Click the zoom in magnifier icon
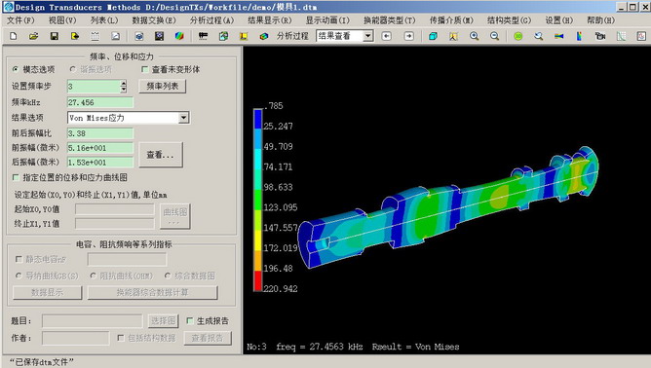The height and width of the screenshot is (368, 651). 475,37
